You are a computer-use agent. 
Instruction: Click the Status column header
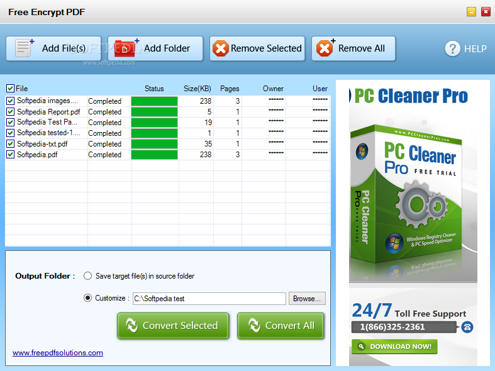(x=154, y=89)
